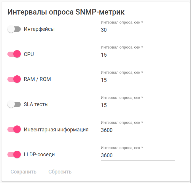Disable the CPU polling toggle
The height and width of the screenshot is (183, 191).
click(x=14, y=54)
